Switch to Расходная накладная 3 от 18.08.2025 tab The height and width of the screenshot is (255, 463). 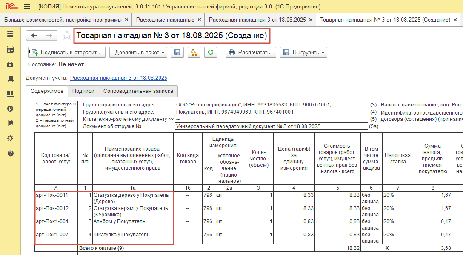[x=257, y=20]
